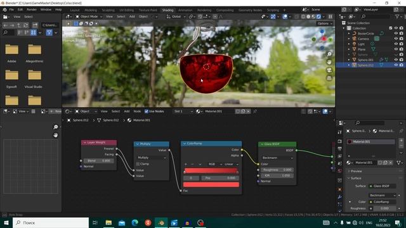Expand BezierCircle in outliner tree
This screenshot has width=406, height=228.
(x=349, y=34)
